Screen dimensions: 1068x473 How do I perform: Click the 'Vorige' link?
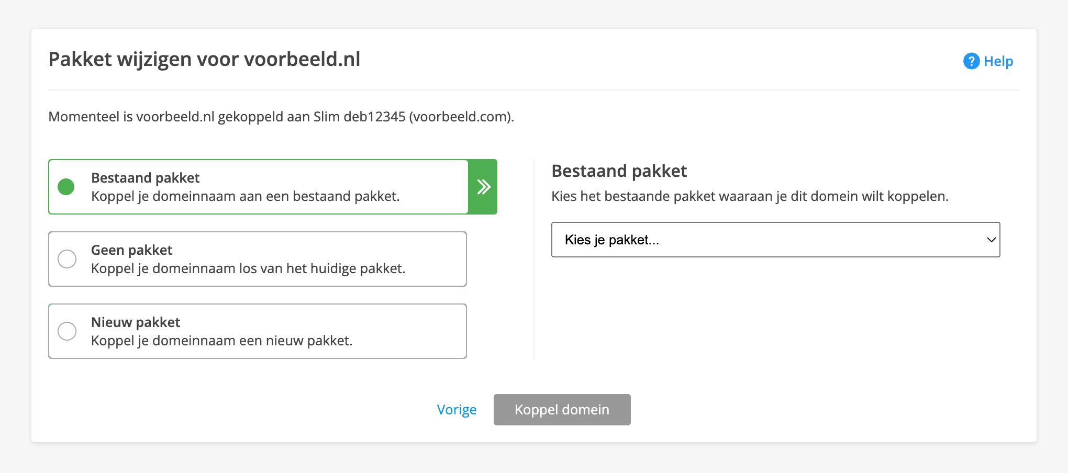(x=457, y=410)
